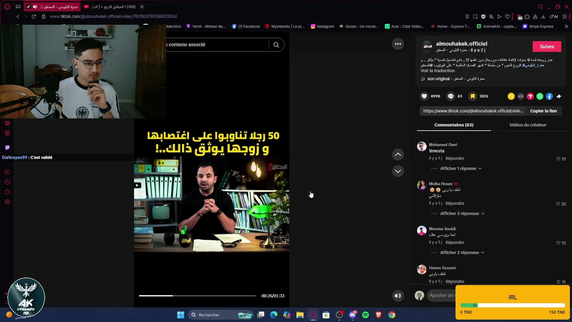Open the Facebook bookmark

point(246,26)
